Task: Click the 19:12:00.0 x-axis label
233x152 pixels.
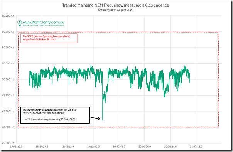Action: coord(93,147)
